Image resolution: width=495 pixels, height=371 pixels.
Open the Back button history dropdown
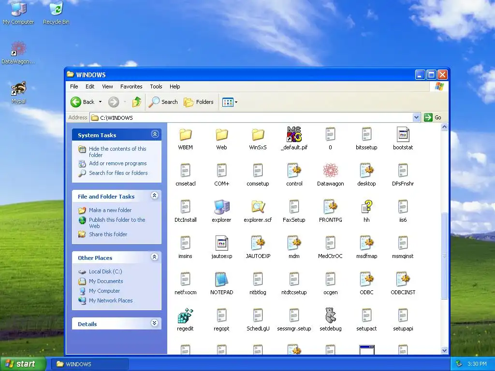coord(101,102)
